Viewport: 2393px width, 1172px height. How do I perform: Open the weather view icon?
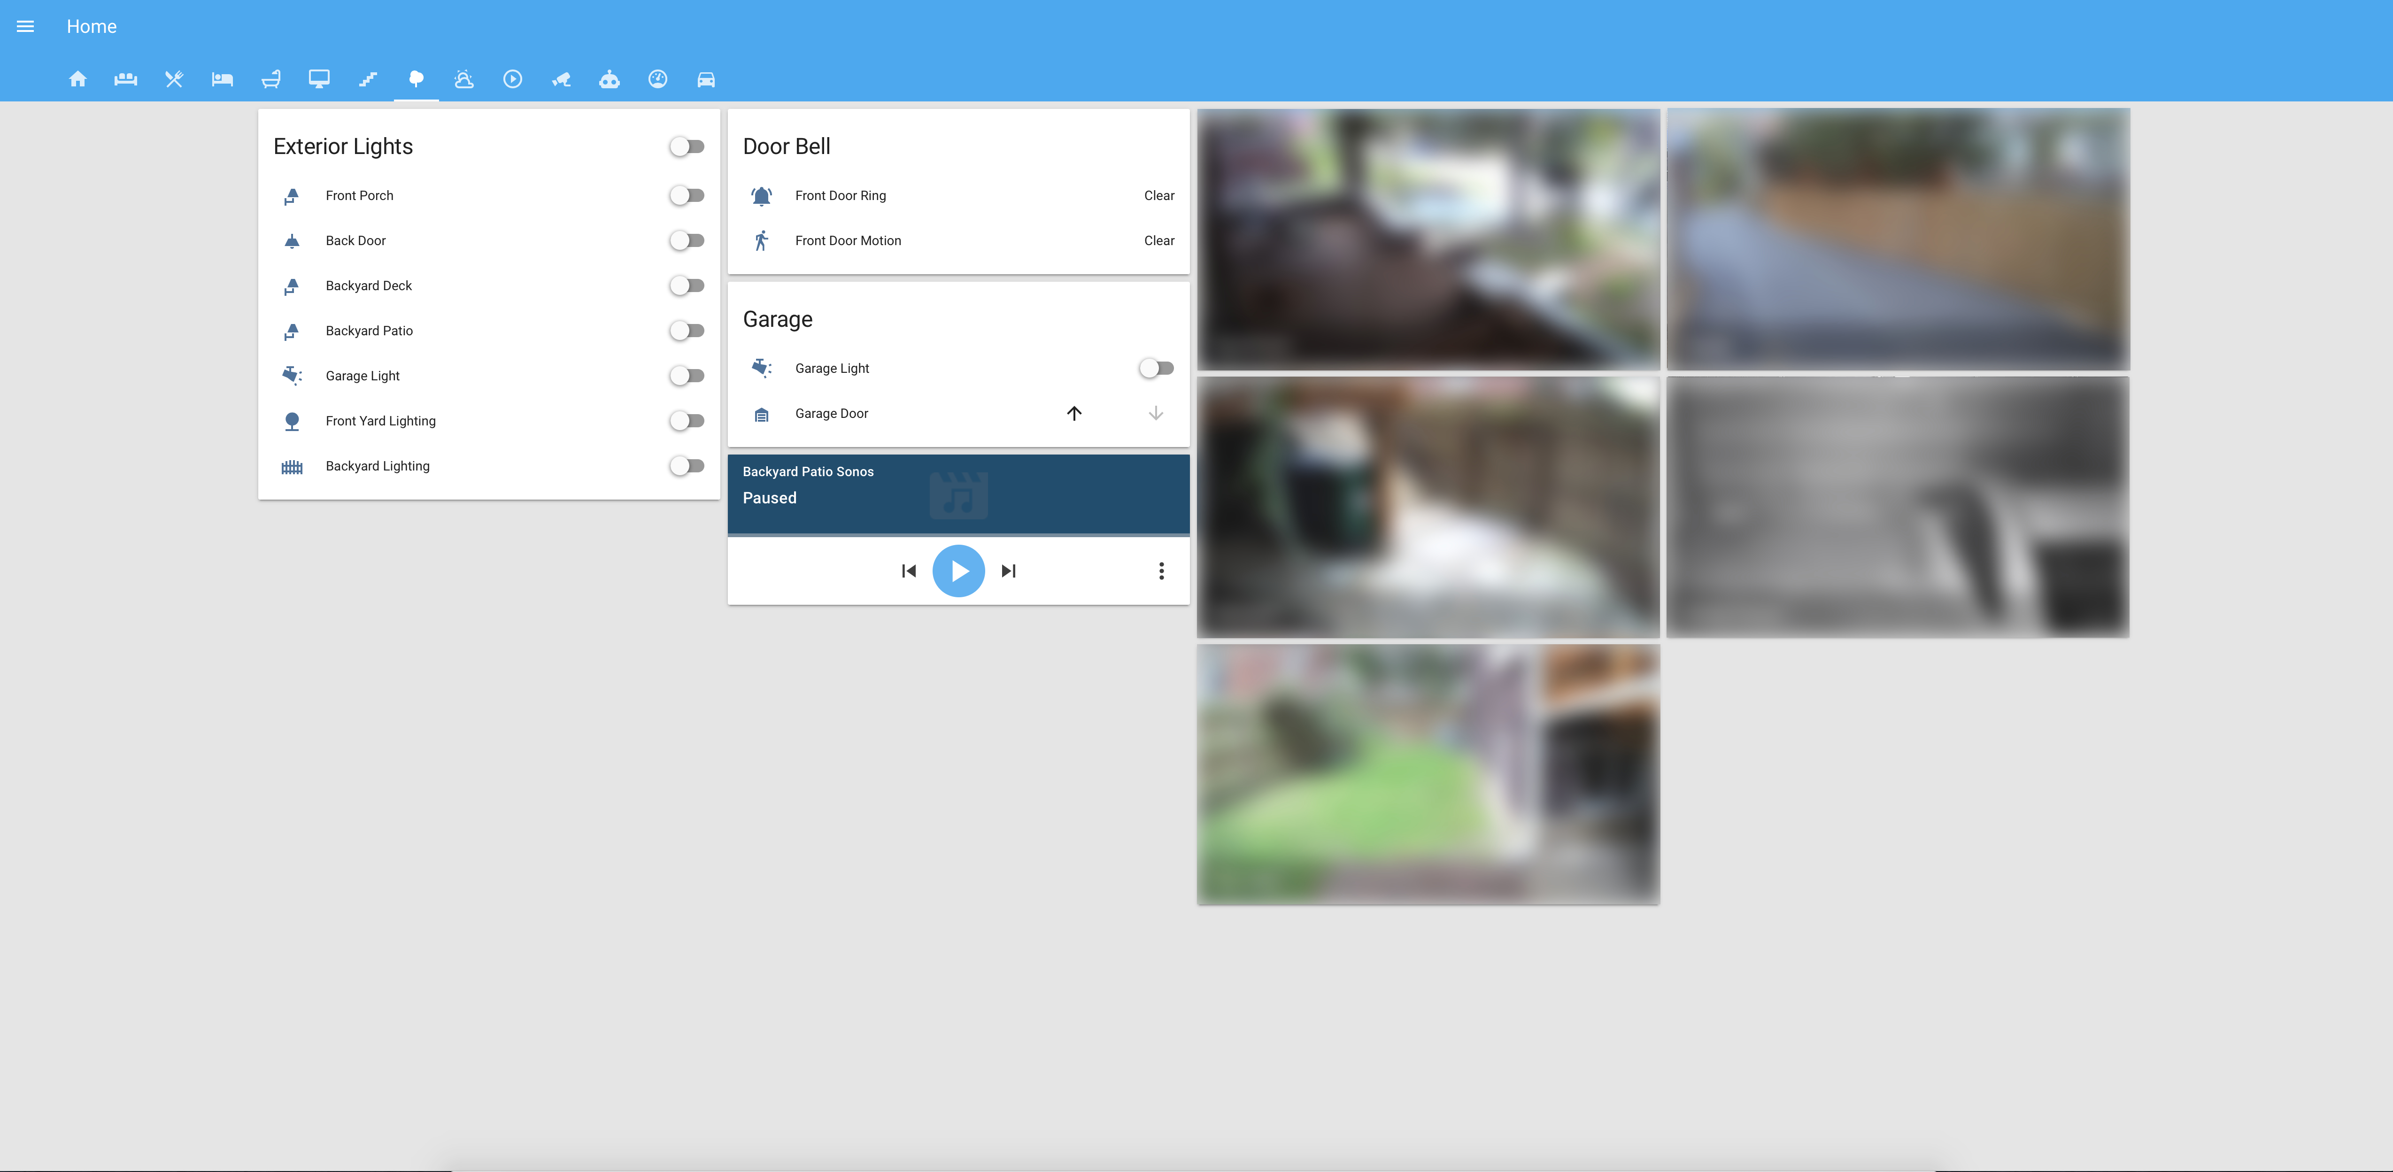pos(464,79)
